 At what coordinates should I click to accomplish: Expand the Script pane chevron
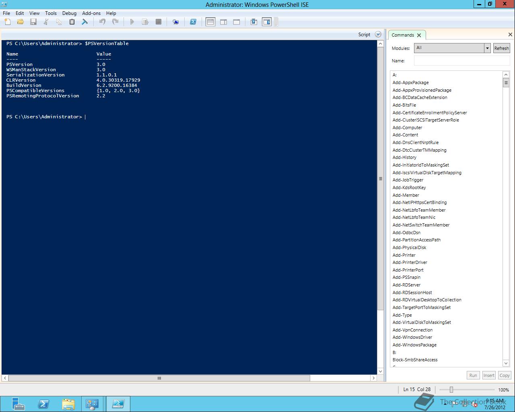tap(378, 35)
